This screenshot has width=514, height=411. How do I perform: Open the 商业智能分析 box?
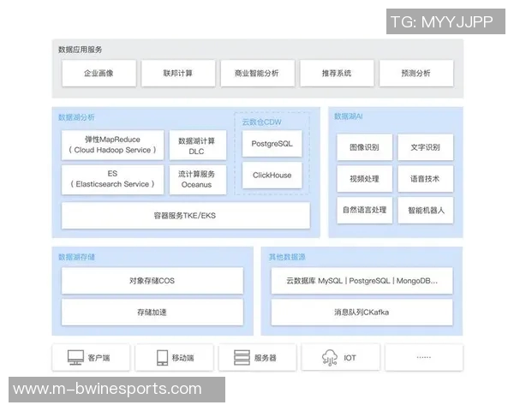click(x=257, y=73)
